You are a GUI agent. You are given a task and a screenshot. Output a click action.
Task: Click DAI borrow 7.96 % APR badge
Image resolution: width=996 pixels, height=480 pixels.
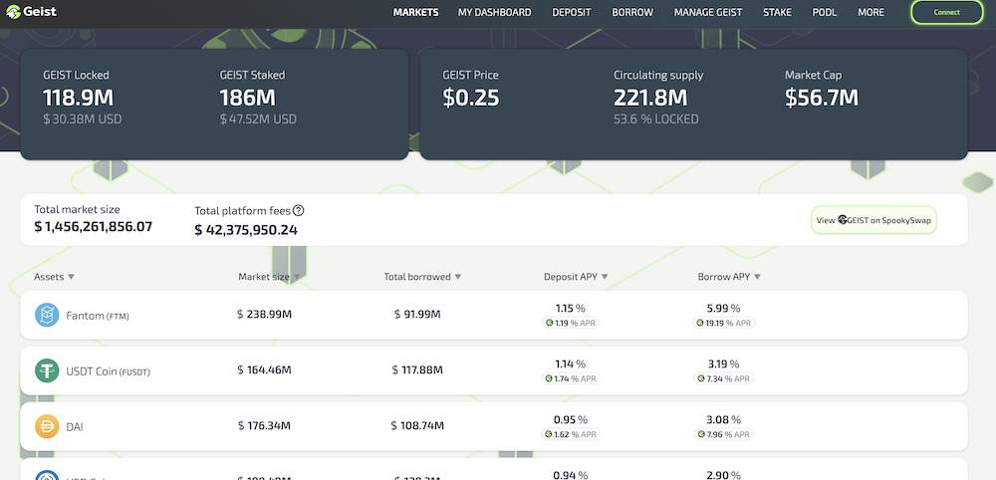coord(723,434)
